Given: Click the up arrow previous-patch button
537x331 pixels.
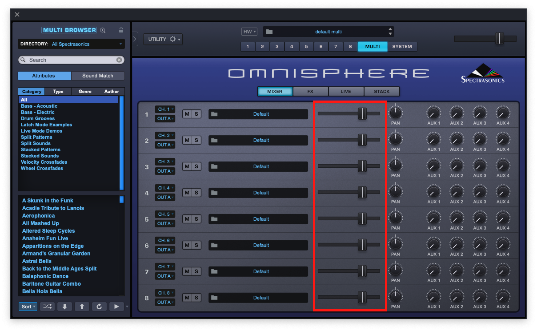Looking at the screenshot, I should click(x=82, y=307).
